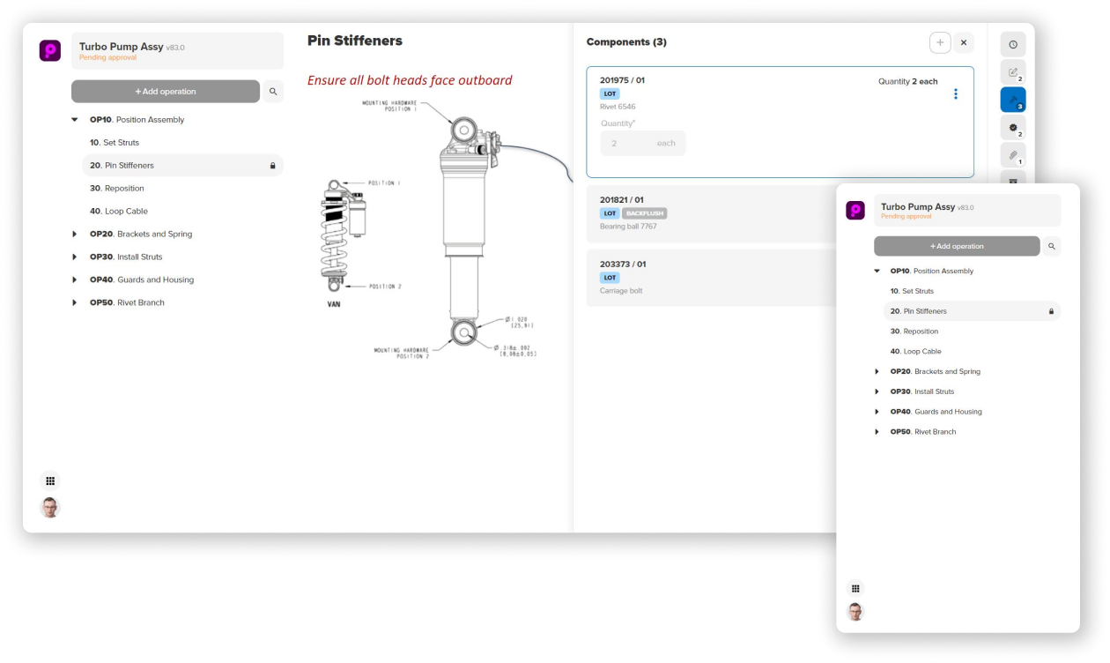Click the purple app logo in main window
The image size is (1110, 663).
coord(50,50)
